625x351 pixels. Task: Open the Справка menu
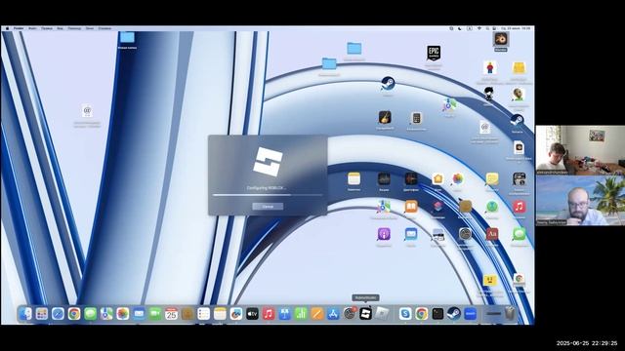[104, 28]
